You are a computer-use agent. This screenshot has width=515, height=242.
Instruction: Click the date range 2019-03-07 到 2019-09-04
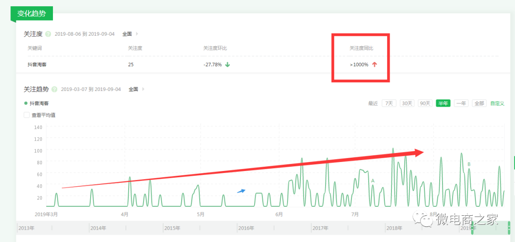tap(91, 89)
